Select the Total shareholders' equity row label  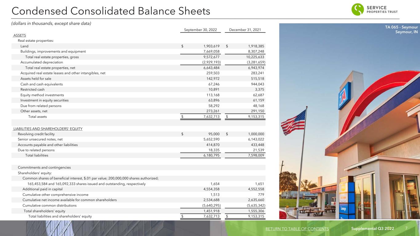click(x=44, y=211)
